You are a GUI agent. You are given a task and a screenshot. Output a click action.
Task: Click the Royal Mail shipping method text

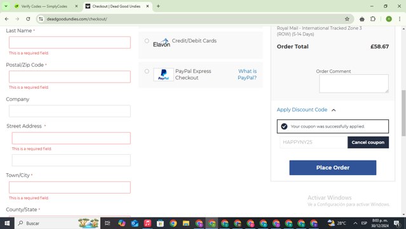point(319,31)
